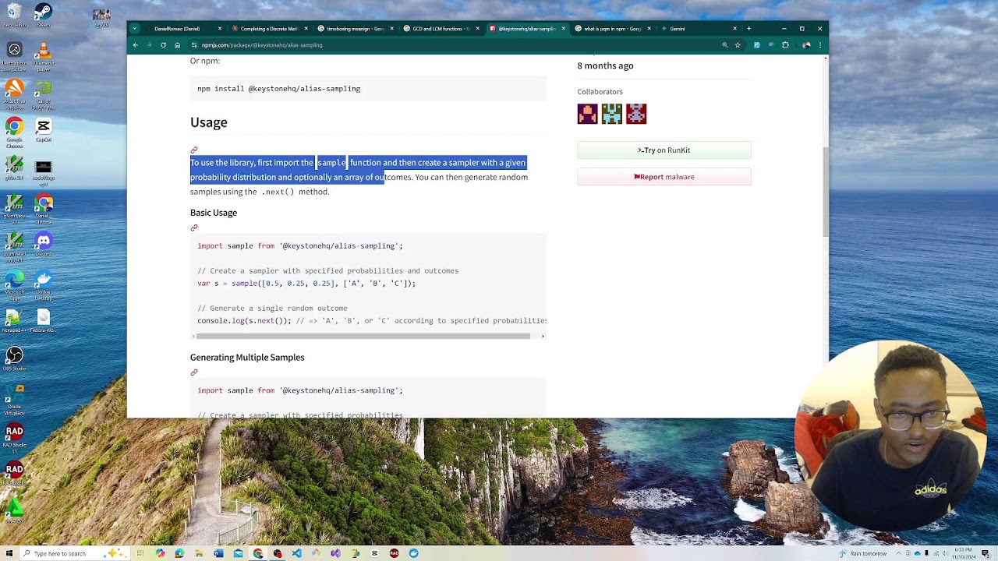Open first collaborator avatar
Screen dimensions: 998x561
(587, 114)
